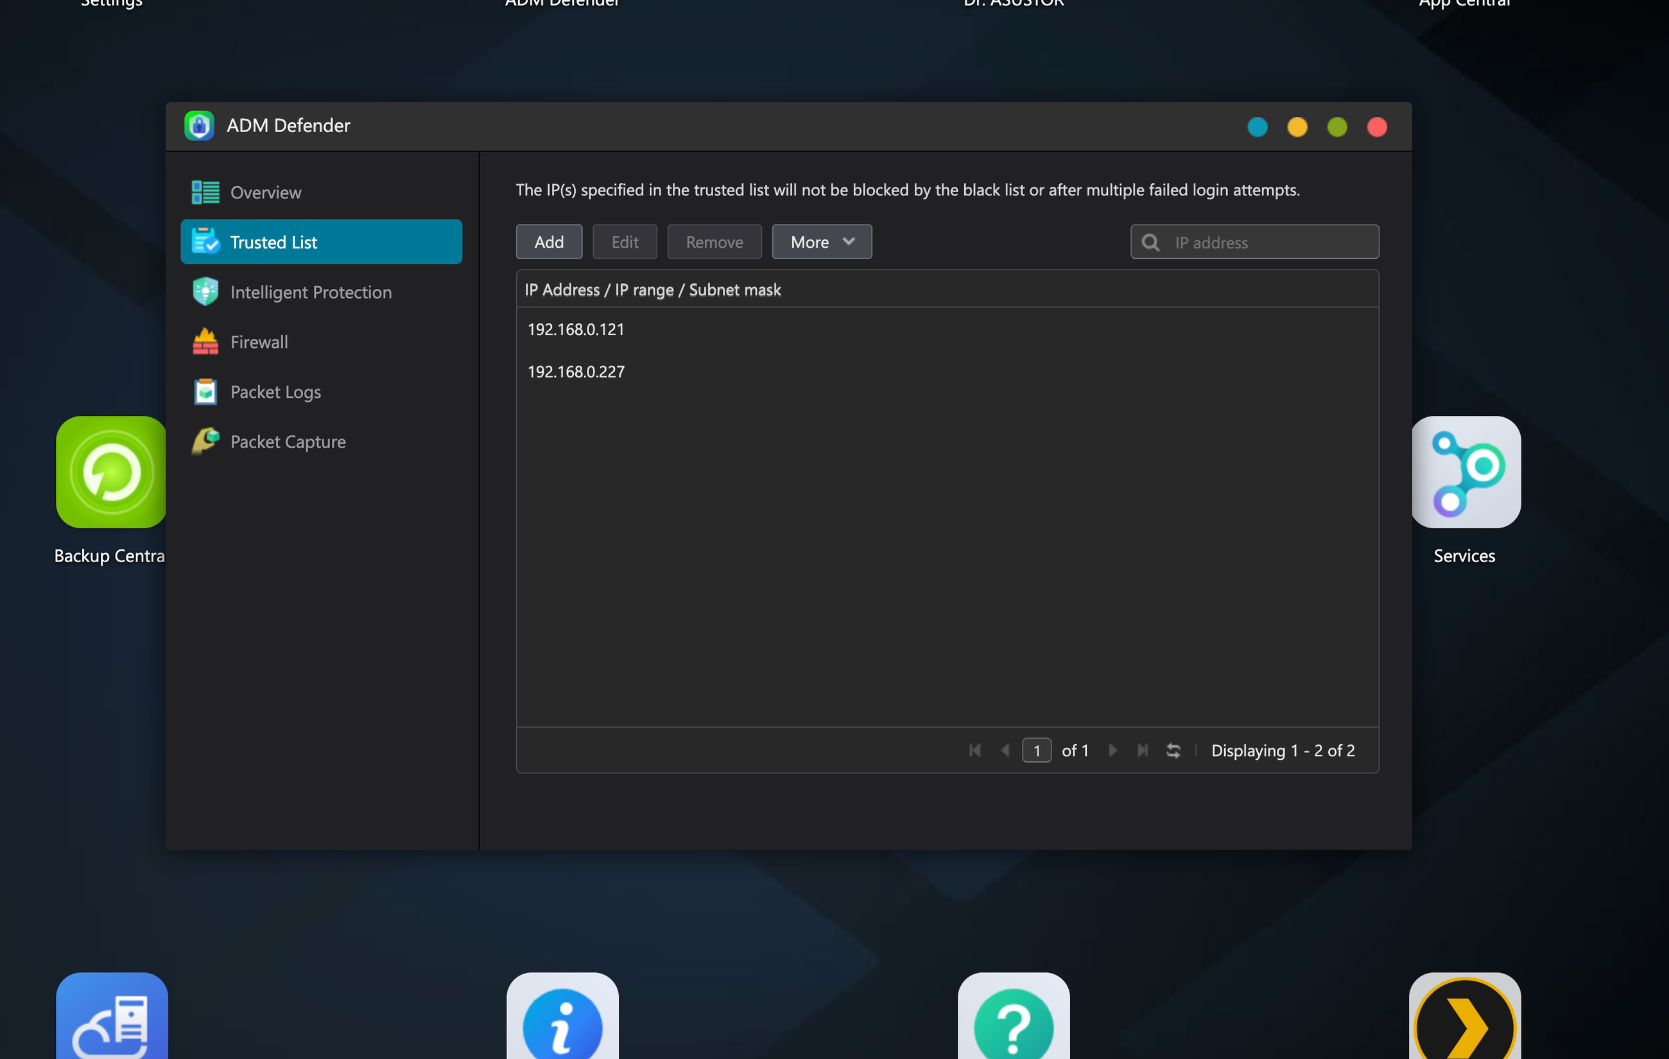Click the Edit button

point(625,242)
